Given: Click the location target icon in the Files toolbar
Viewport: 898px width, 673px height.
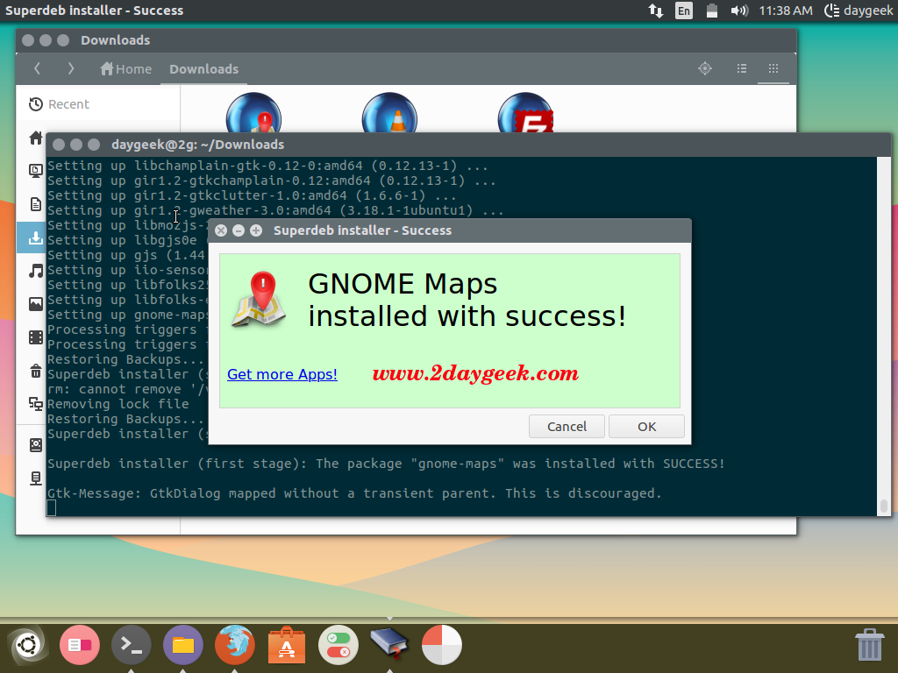Looking at the screenshot, I should (705, 68).
